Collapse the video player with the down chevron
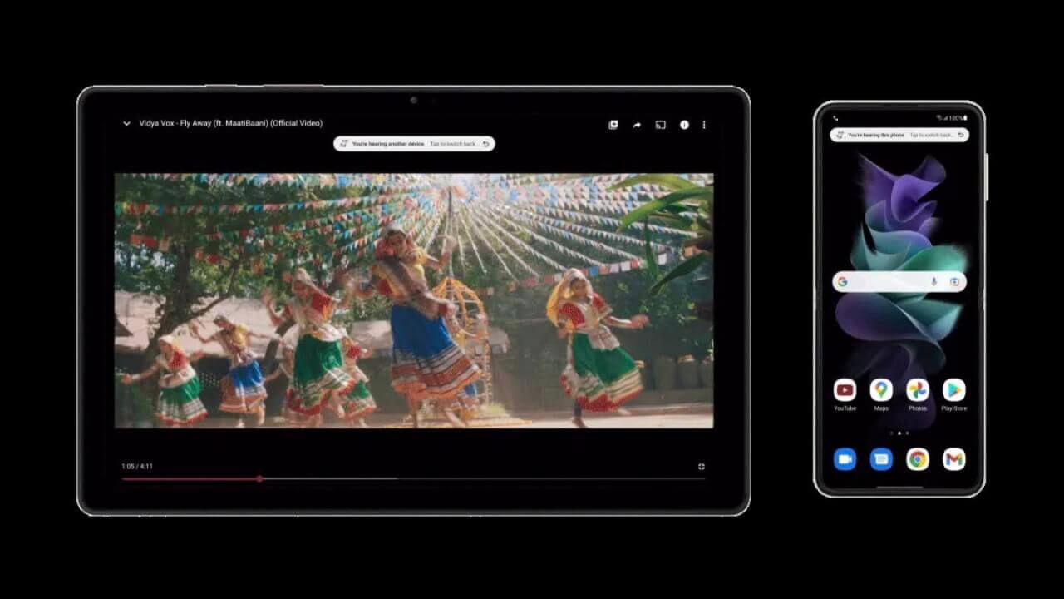1064x599 pixels. click(126, 123)
